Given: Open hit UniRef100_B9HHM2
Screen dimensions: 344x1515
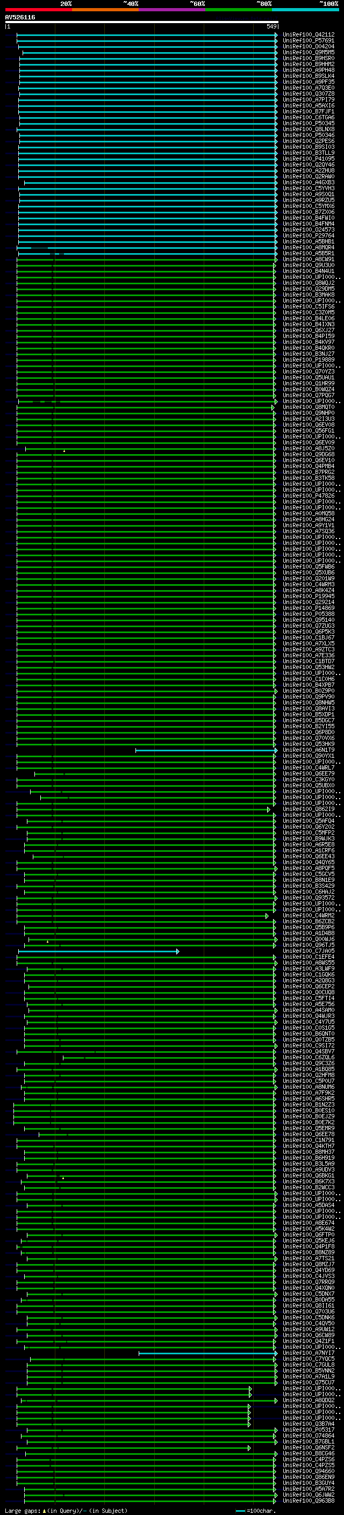Looking at the screenshot, I should [308, 64].
